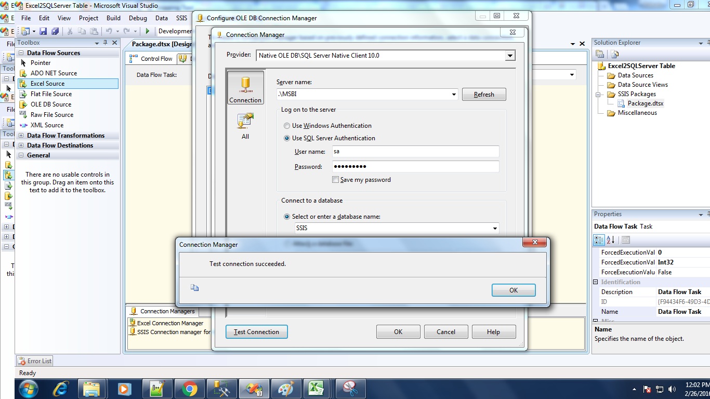Open the SSIS menu
Image resolution: width=710 pixels, height=399 pixels.
click(x=181, y=18)
